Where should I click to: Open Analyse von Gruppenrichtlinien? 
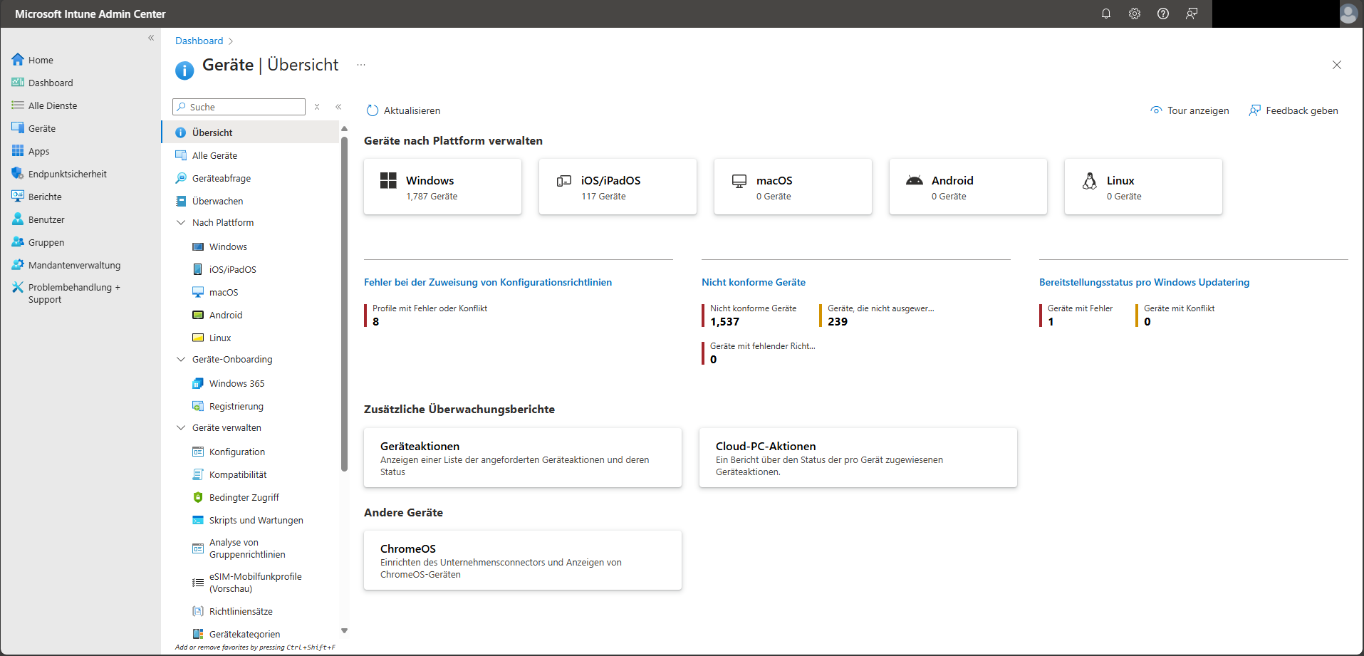click(x=247, y=548)
